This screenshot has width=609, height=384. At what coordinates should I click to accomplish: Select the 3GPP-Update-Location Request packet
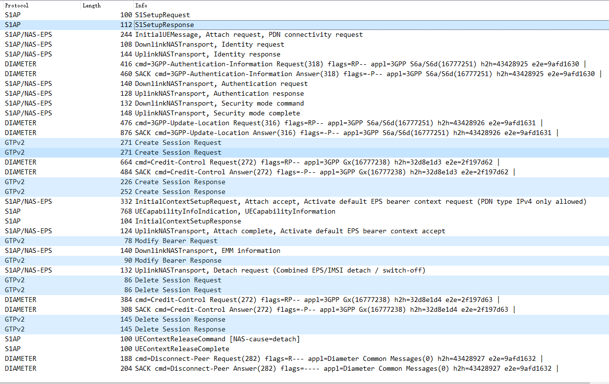(304, 123)
